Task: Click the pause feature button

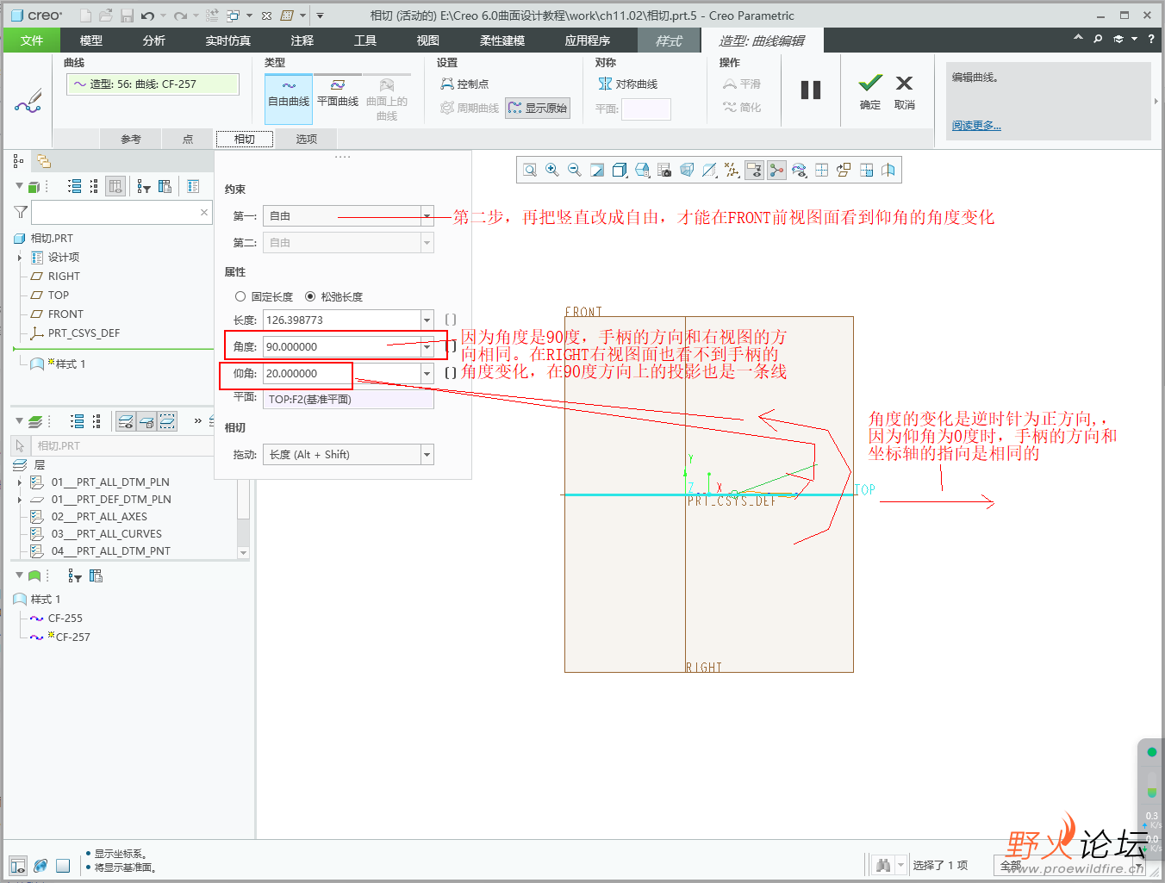Action: [811, 90]
